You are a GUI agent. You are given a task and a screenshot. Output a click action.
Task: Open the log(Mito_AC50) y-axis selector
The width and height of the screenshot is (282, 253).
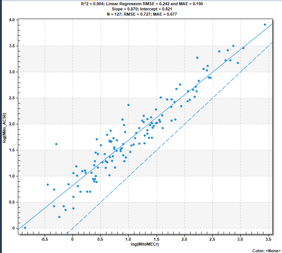point(4,128)
